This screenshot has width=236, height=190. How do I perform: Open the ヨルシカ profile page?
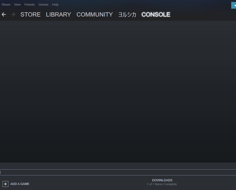point(127,15)
